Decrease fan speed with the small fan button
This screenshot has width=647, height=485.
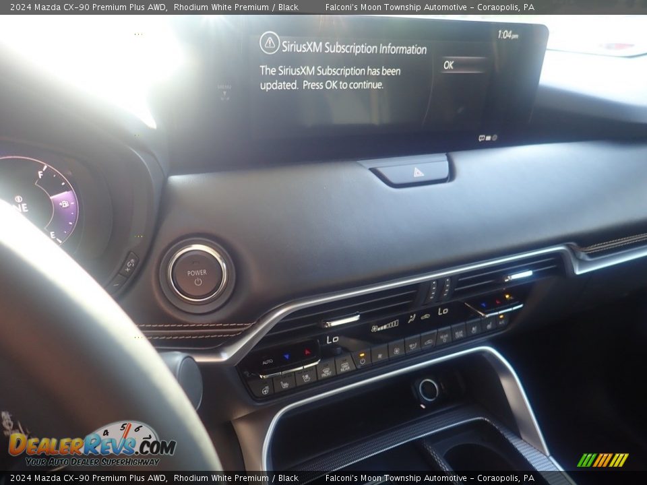379,355
